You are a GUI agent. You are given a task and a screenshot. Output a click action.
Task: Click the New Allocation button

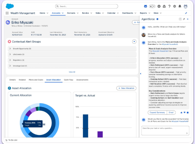126,88
